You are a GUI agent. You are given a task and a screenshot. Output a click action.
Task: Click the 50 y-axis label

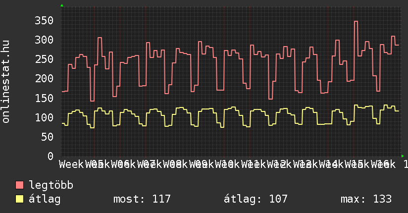click(x=47, y=137)
